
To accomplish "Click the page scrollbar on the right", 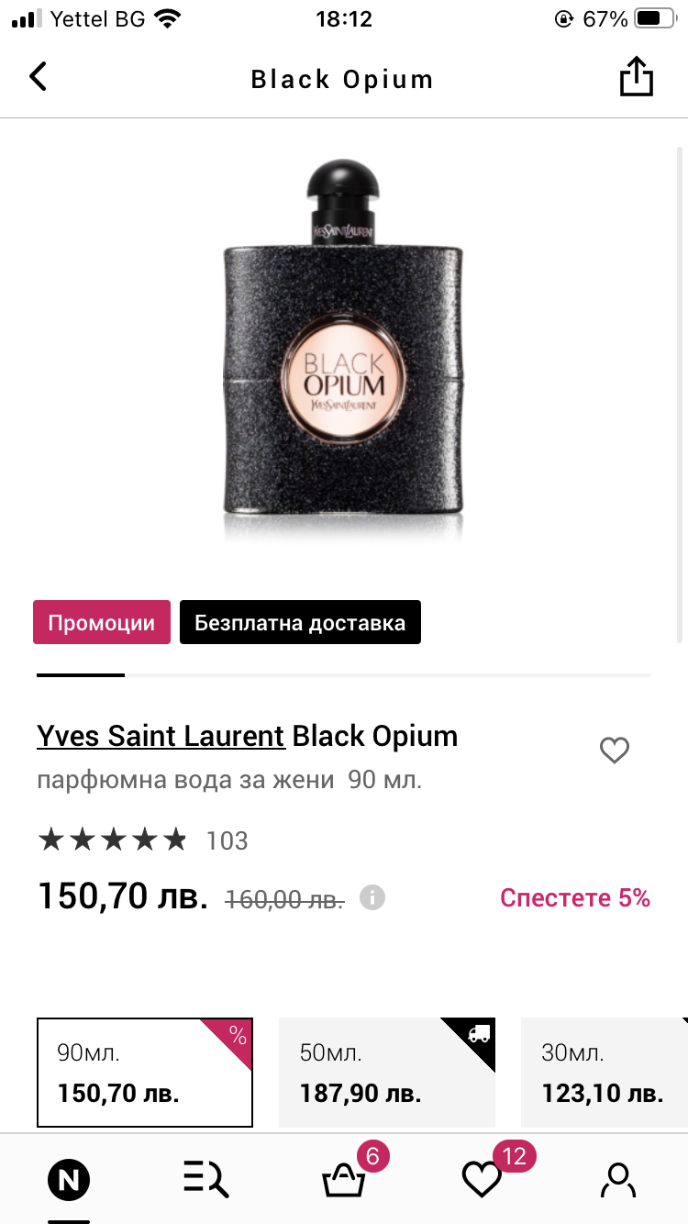I will [x=679, y=395].
